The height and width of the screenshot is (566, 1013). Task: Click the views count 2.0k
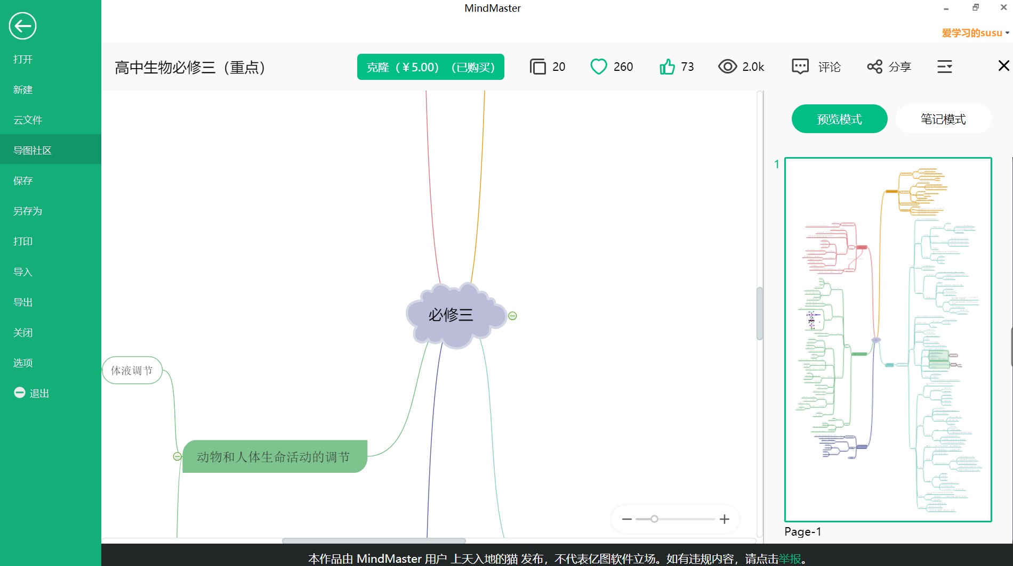coord(753,67)
